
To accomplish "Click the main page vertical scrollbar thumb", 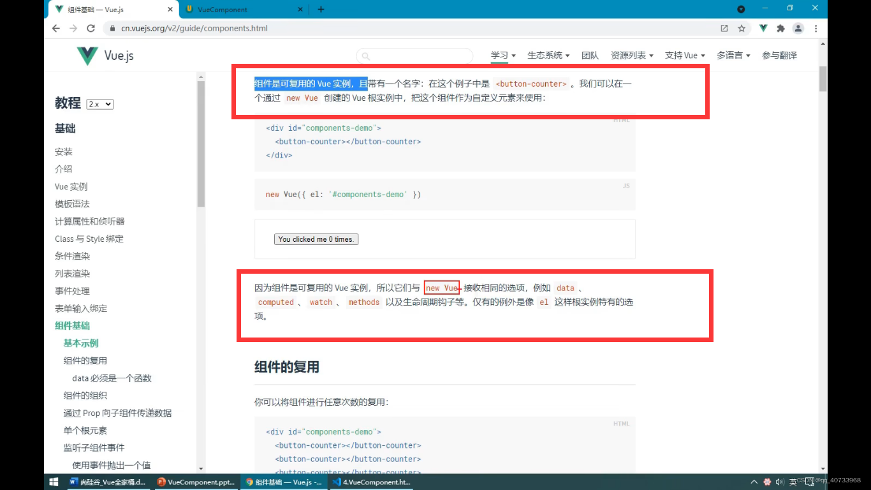I will pyautogui.click(x=823, y=79).
